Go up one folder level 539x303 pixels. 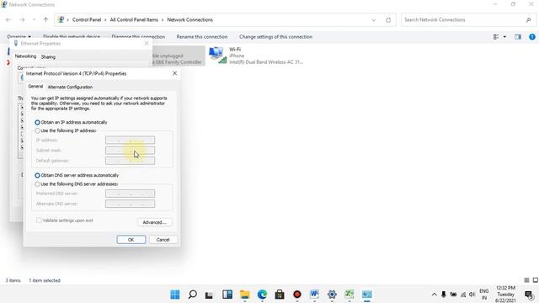(45, 20)
